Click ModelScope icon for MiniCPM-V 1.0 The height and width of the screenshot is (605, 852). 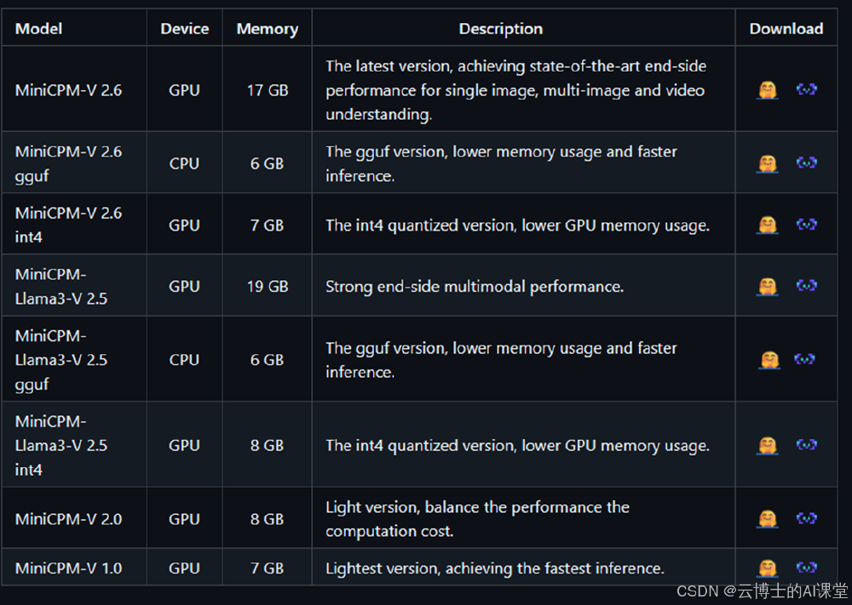(807, 567)
